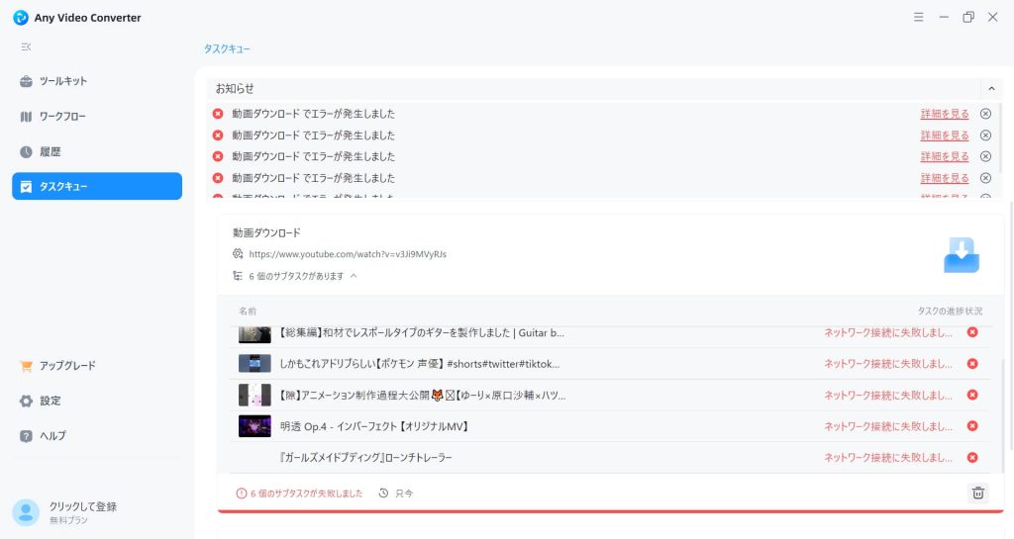The image size is (1014, 539).
Task: Dismiss the first error notification
Action: (985, 114)
